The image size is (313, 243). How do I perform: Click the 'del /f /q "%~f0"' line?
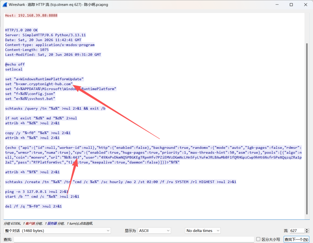pyautogui.click(x=33, y=206)
